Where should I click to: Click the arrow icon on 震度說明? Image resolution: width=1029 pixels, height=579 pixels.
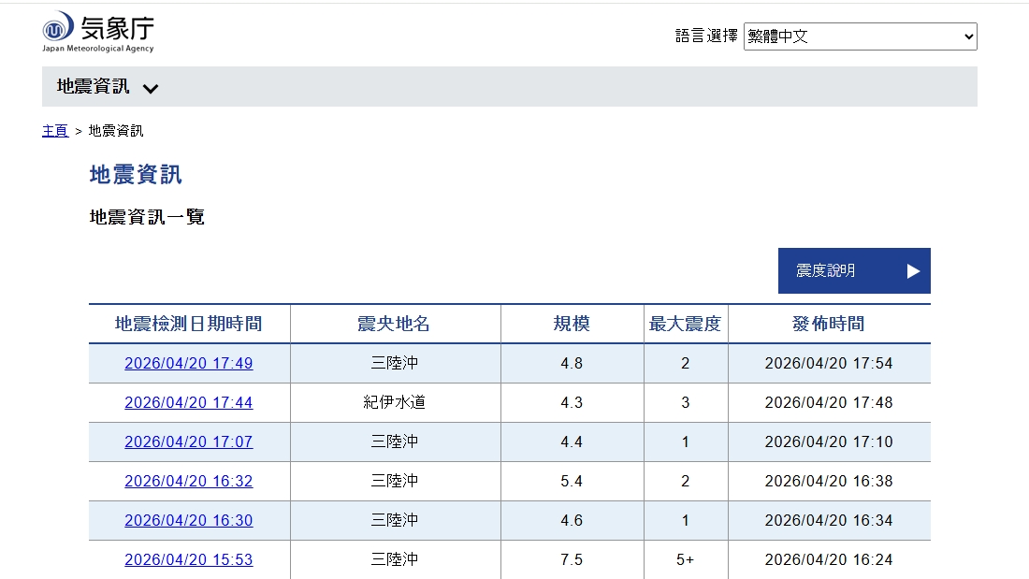tap(913, 271)
